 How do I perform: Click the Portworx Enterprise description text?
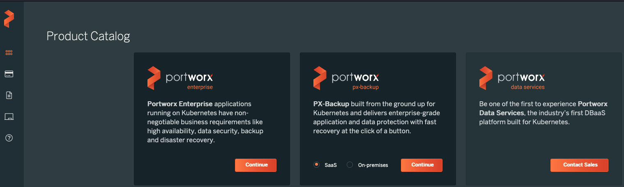coord(205,122)
